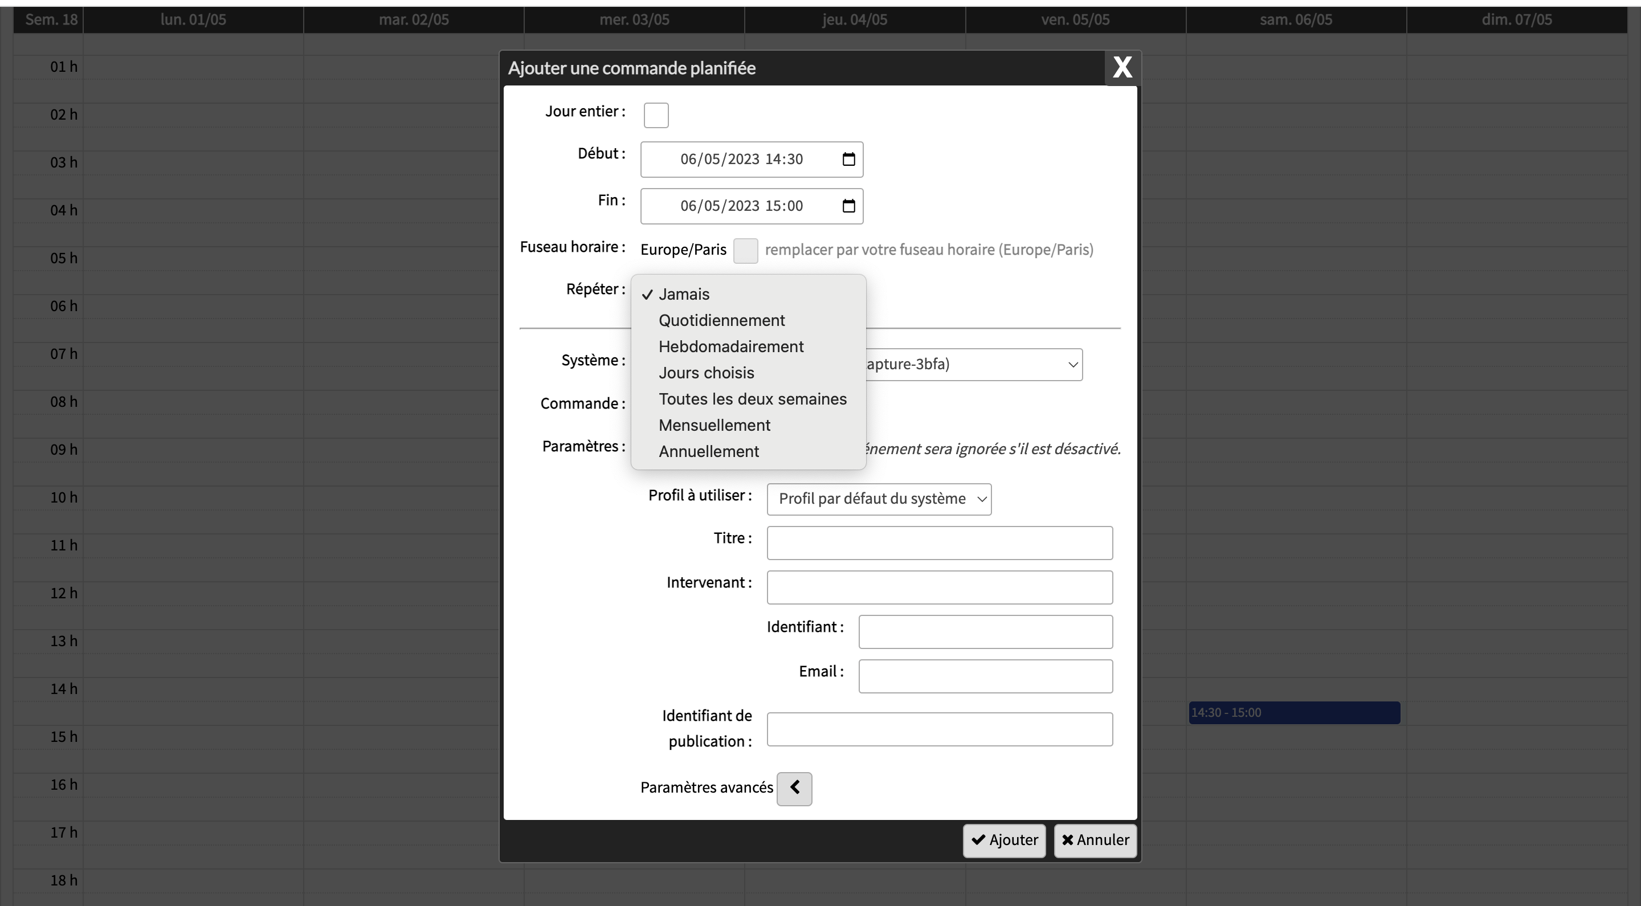Viewport: 1641px width, 906px height.
Task: Choose Mensuellement repeat frequency
Action: [x=714, y=425]
